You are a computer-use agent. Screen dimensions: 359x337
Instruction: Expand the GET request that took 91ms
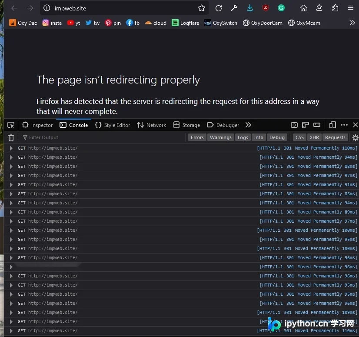[11, 185]
